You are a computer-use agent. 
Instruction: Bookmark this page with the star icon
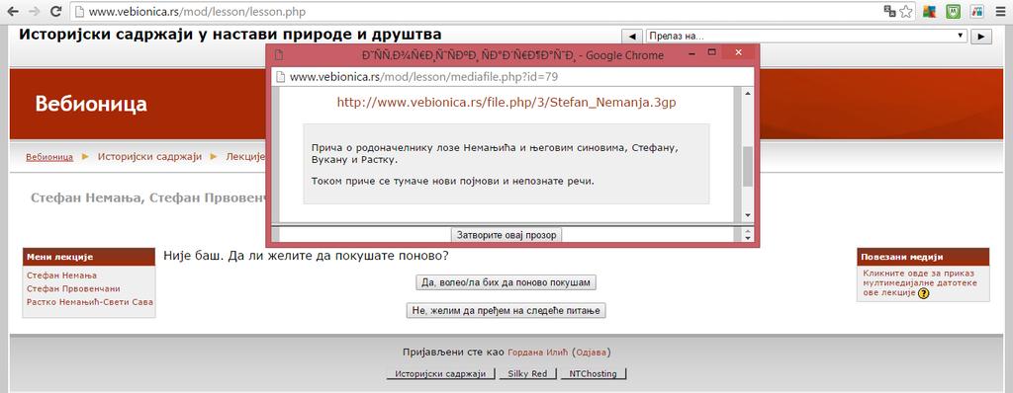click(906, 11)
